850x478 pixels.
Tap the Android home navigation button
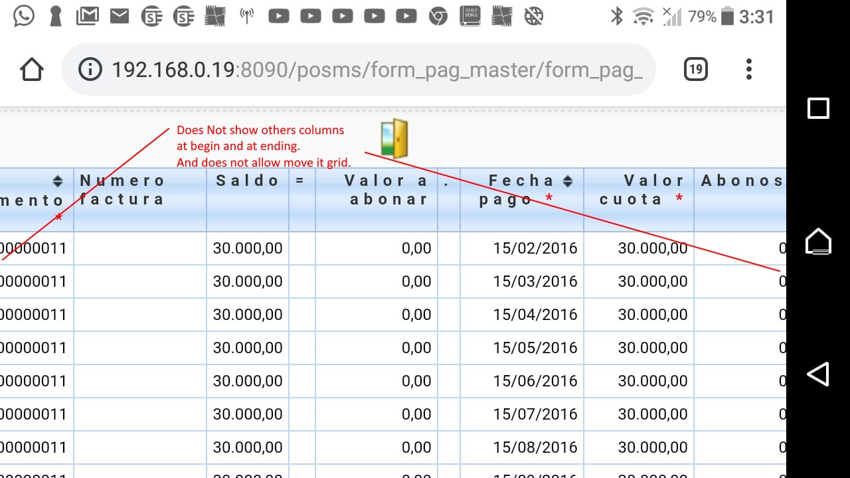pos(818,241)
